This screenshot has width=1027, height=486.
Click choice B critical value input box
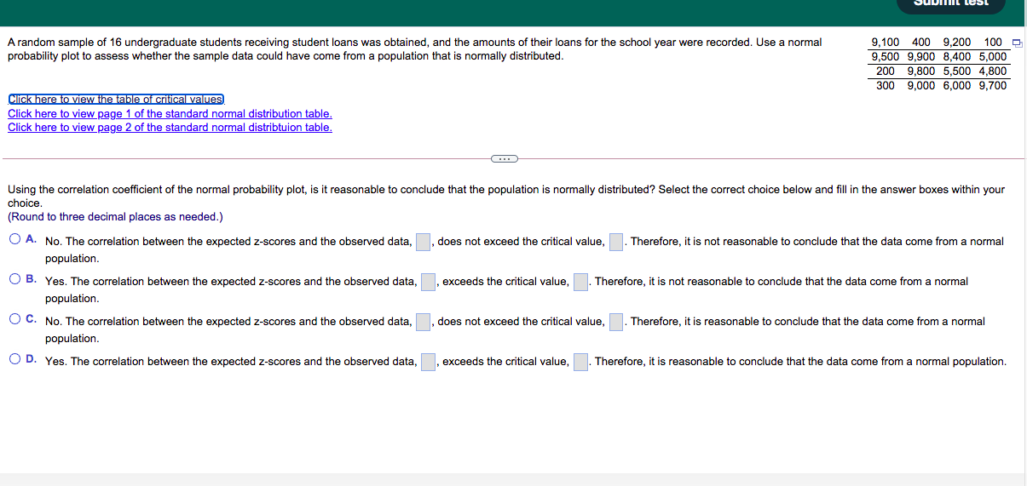pyautogui.click(x=581, y=282)
